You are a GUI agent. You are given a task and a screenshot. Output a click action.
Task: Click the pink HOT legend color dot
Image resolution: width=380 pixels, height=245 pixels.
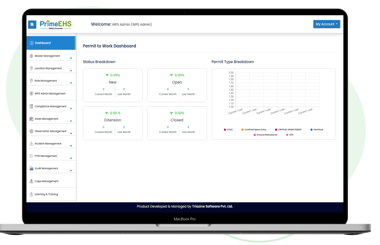coord(287,135)
